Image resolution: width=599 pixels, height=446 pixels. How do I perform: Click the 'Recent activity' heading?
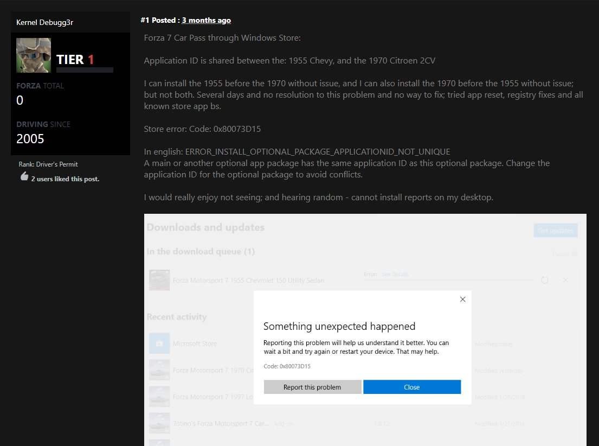(x=177, y=317)
